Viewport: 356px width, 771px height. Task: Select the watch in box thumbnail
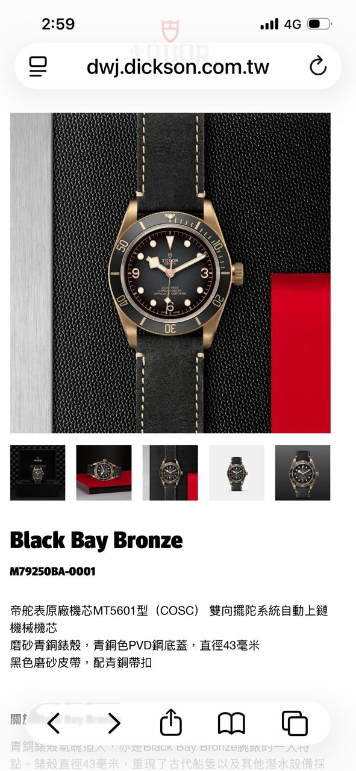point(37,473)
